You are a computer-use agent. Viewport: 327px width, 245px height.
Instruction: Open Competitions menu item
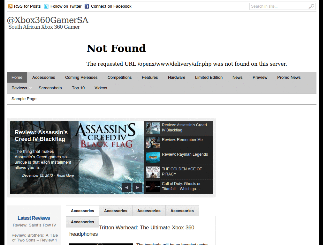pyautogui.click(x=120, y=77)
